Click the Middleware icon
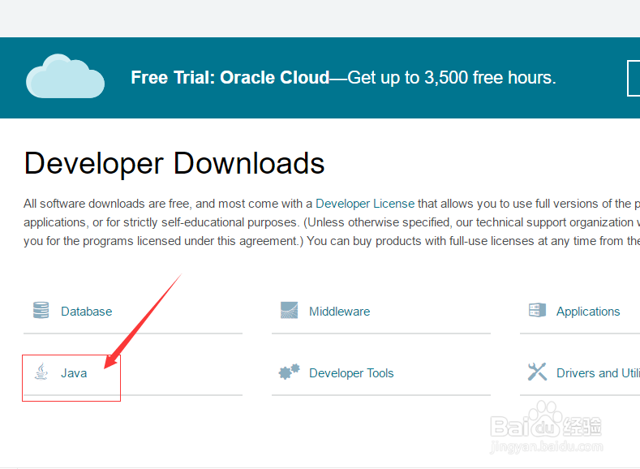 (x=289, y=310)
